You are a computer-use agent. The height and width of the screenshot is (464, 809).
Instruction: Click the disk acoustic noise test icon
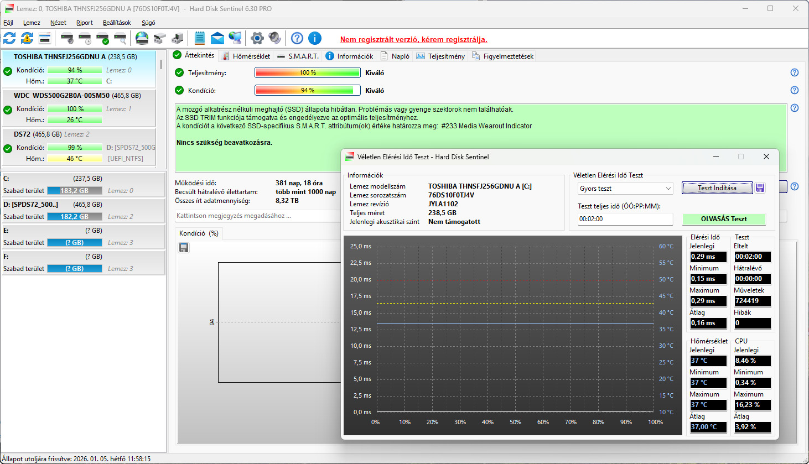click(67, 38)
